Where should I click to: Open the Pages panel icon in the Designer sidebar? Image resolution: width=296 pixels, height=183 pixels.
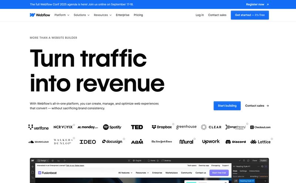[x=33, y=172]
